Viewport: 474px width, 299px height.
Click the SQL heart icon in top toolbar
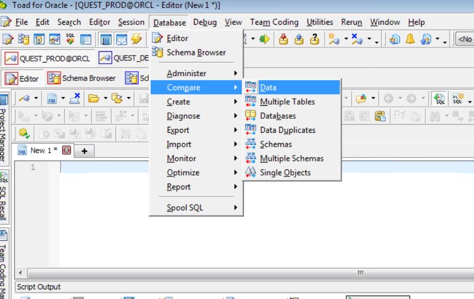(x=70, y=39)
